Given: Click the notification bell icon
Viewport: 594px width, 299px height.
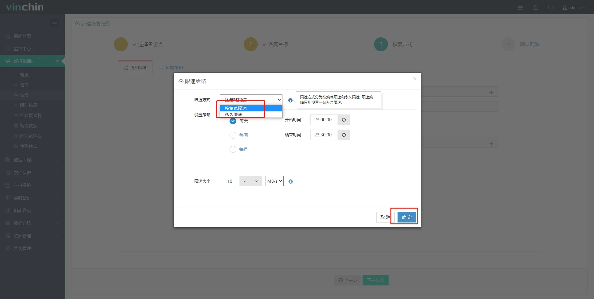Looking at the screenshot, I should click(536, 8).
